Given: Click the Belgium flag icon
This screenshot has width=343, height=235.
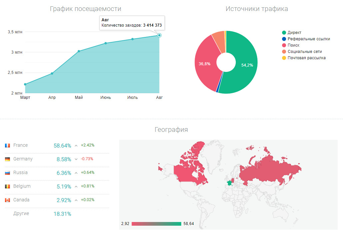Looking at the screenshot, I should [x=7, y=186].
